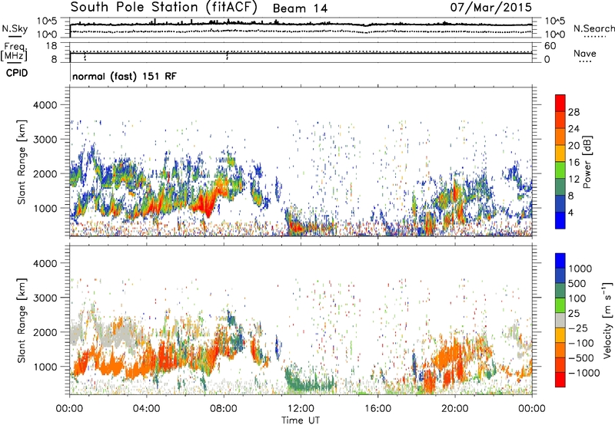
Task: Click the '24' Power scale value
Action: [573, 129]
